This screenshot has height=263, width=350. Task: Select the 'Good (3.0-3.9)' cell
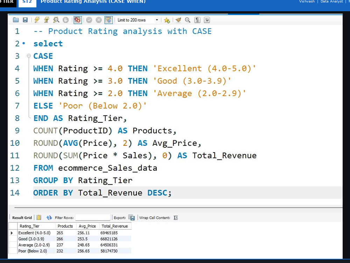[x=36, y=239]
